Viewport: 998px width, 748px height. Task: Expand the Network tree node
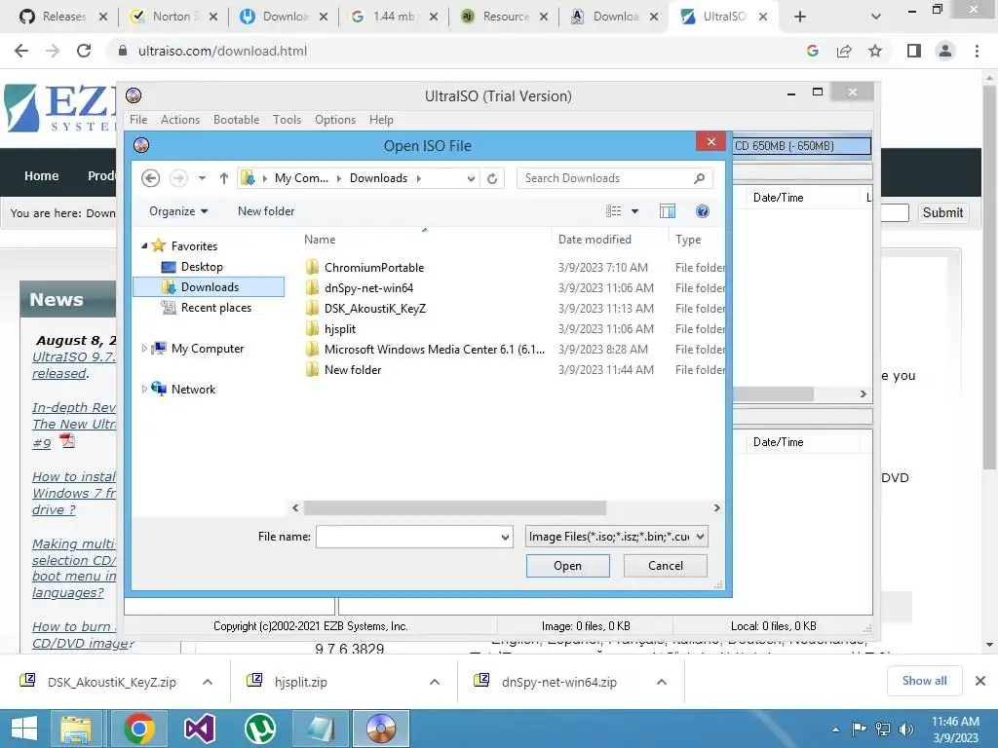click(x=144, y=390)
